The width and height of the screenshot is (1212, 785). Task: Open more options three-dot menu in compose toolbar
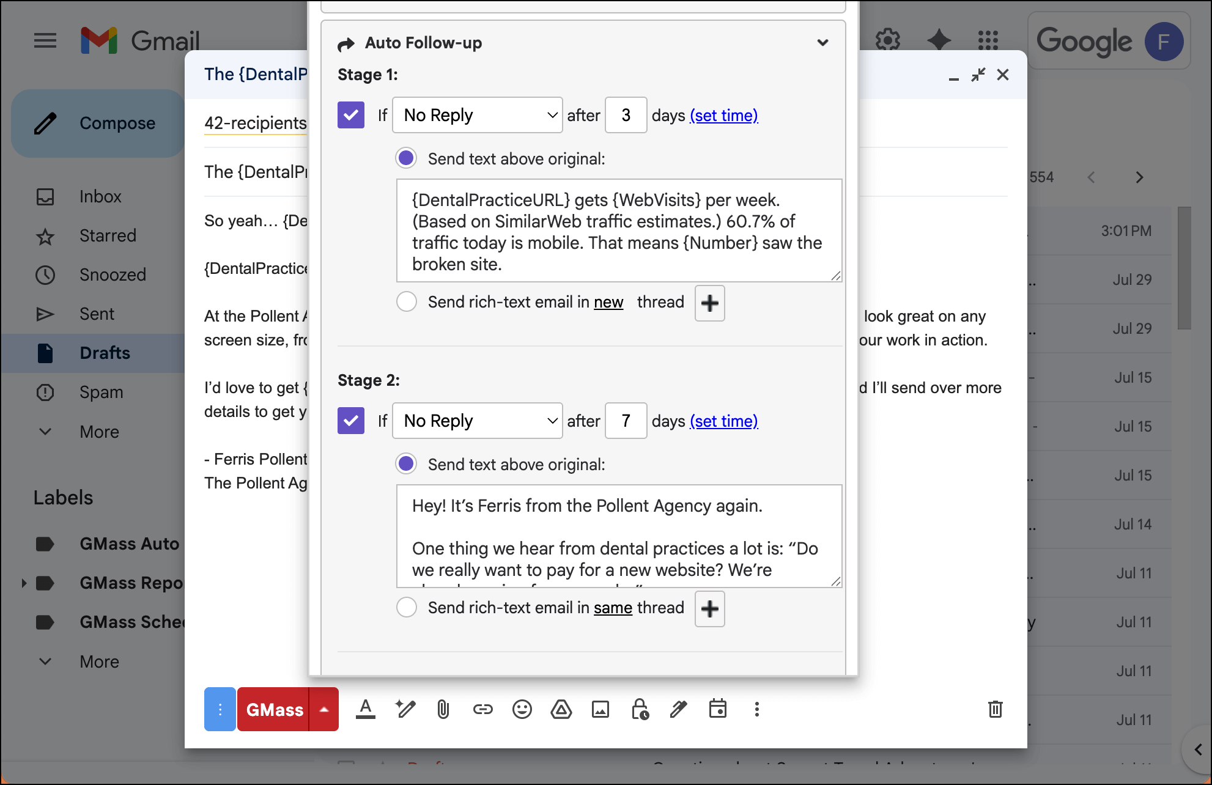pyautogui.click(x=757, y=709)
